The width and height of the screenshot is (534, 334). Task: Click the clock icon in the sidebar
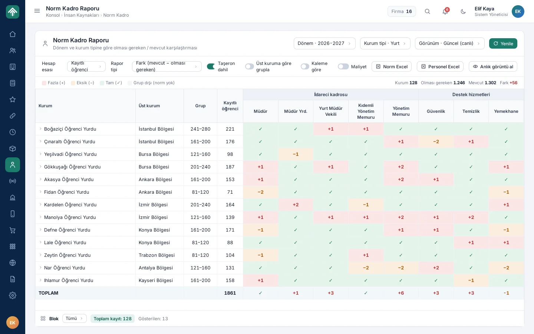[x=13, y=132]
